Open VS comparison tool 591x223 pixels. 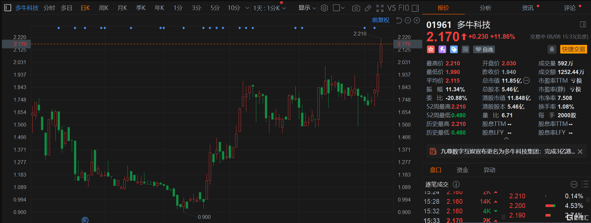point(392,8)
